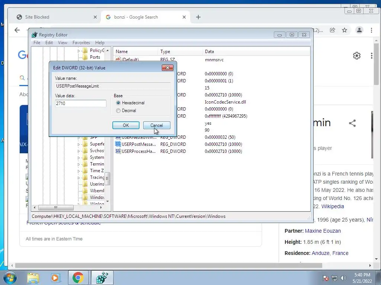The width and height of the screenshot is (381, 285).
Task: Click the USERProcessHa... DWORD value icon
Action: click(x=118, y=151)
